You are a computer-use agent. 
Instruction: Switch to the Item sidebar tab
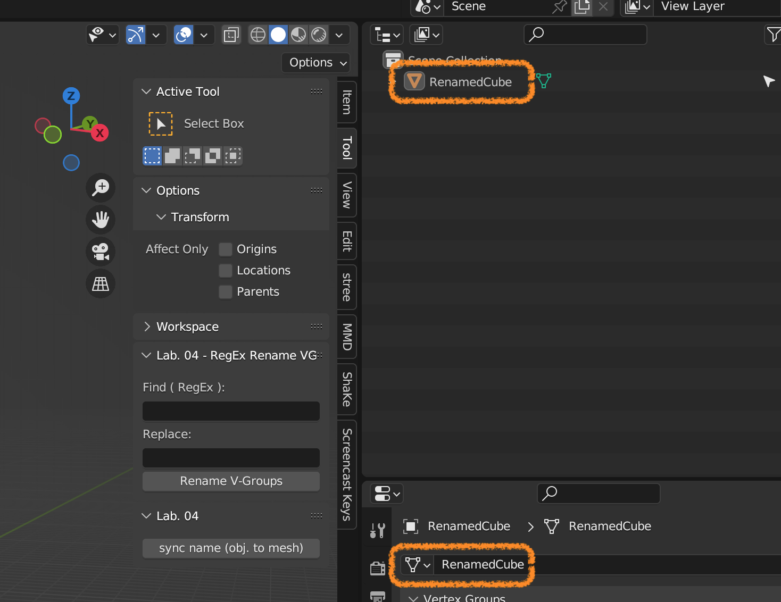(347, 102)
